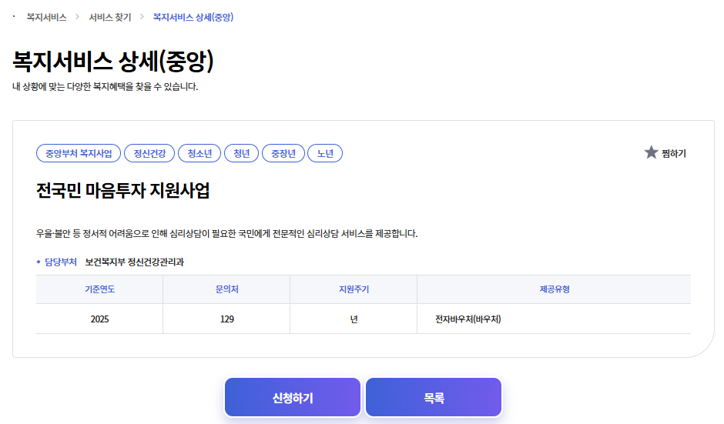
Task: Go to 서비스 찾기 in the breadcrumb
Action: click(110, 17)
